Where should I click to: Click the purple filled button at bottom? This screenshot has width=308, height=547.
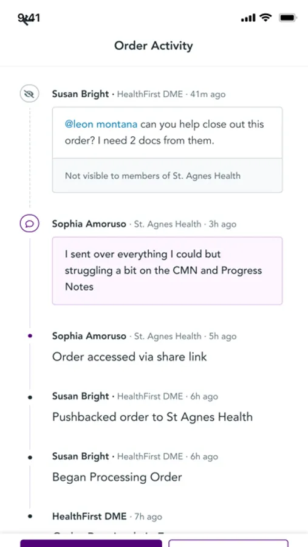[91, 543]
